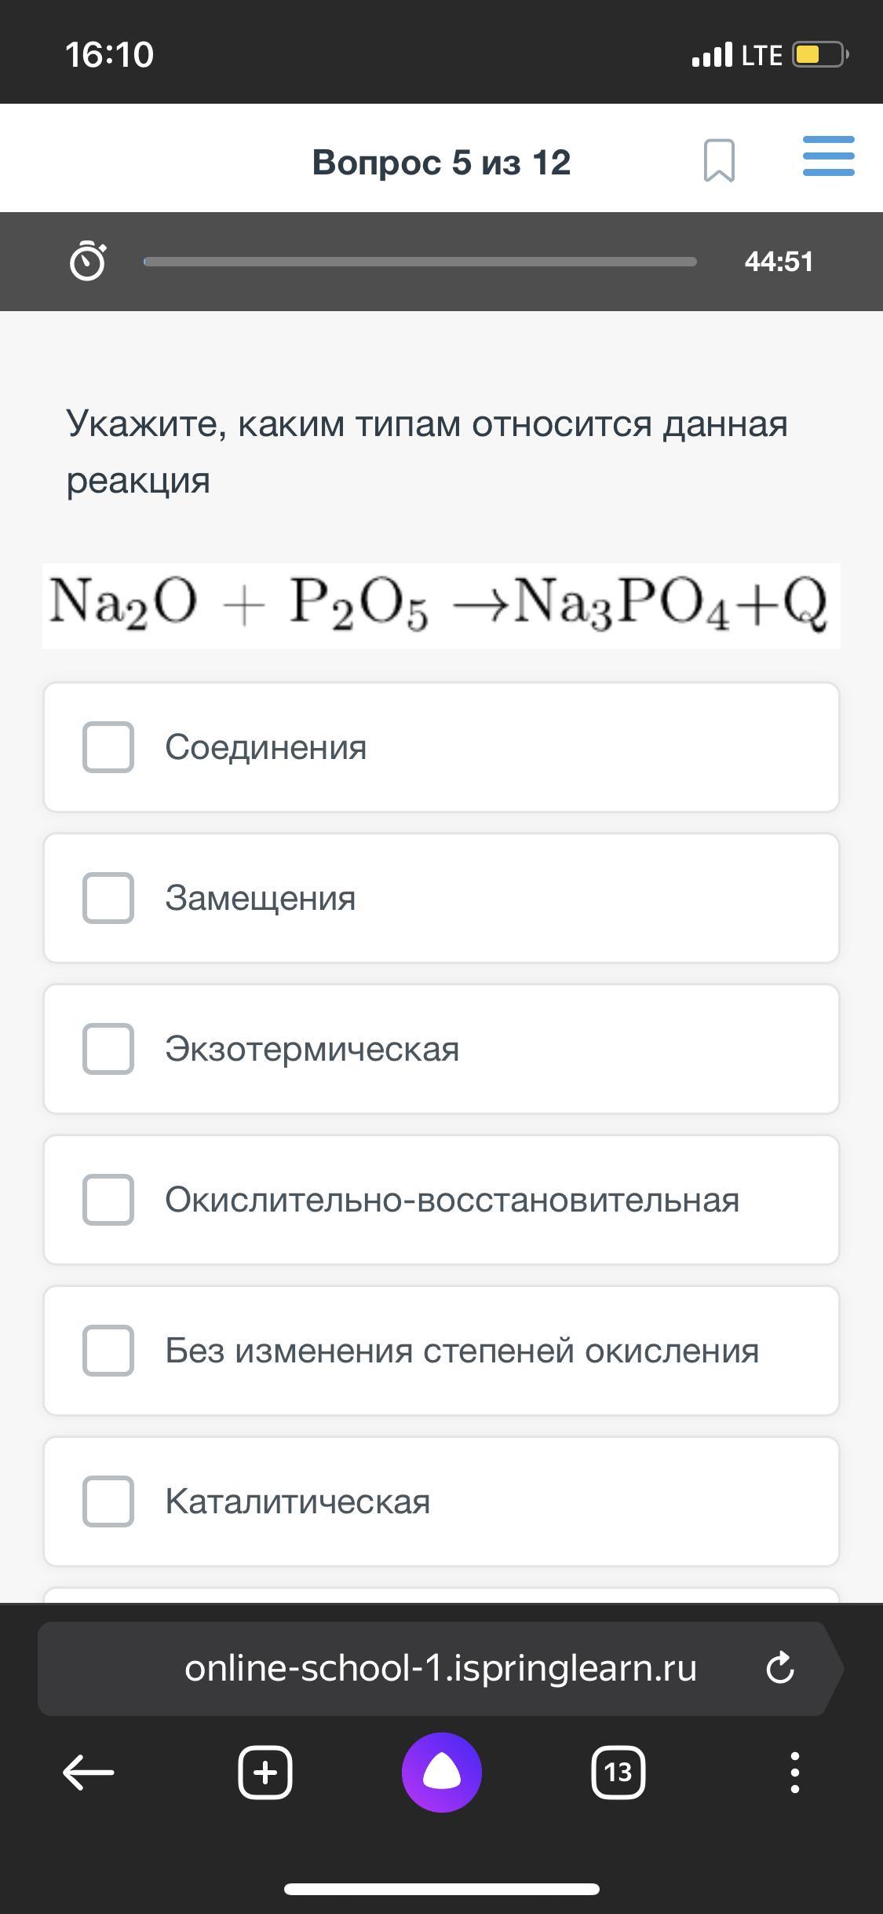Tap the purple Alice assistant button

tap(441, 1773)
